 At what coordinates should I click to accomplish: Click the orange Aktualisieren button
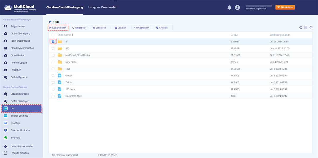[285, 7]
